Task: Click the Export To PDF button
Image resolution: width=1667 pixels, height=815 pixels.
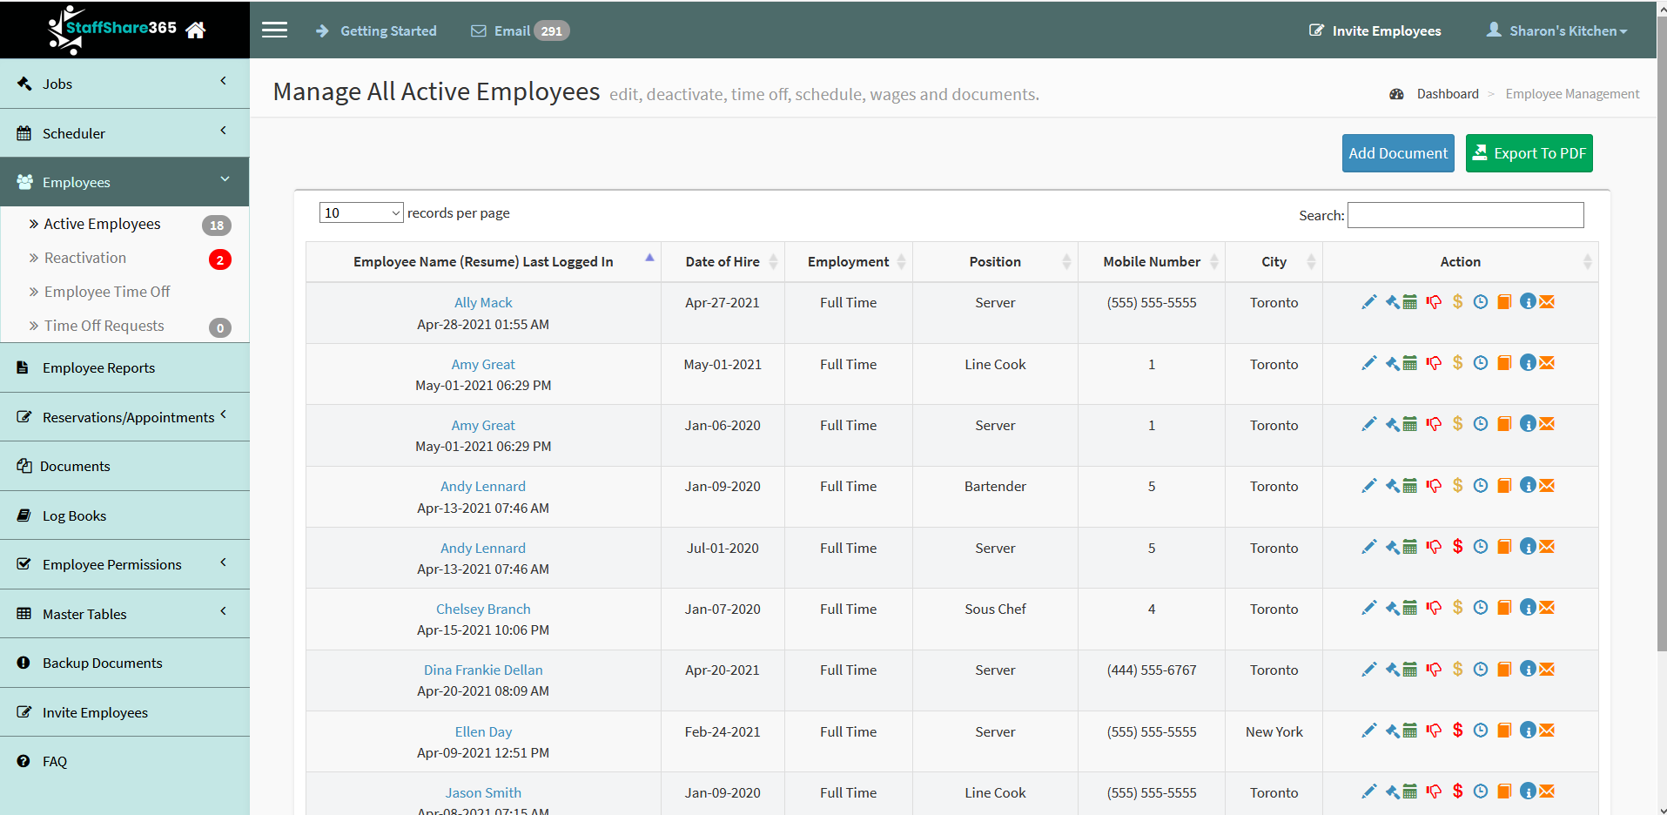Action: [x=1529, y=153]
